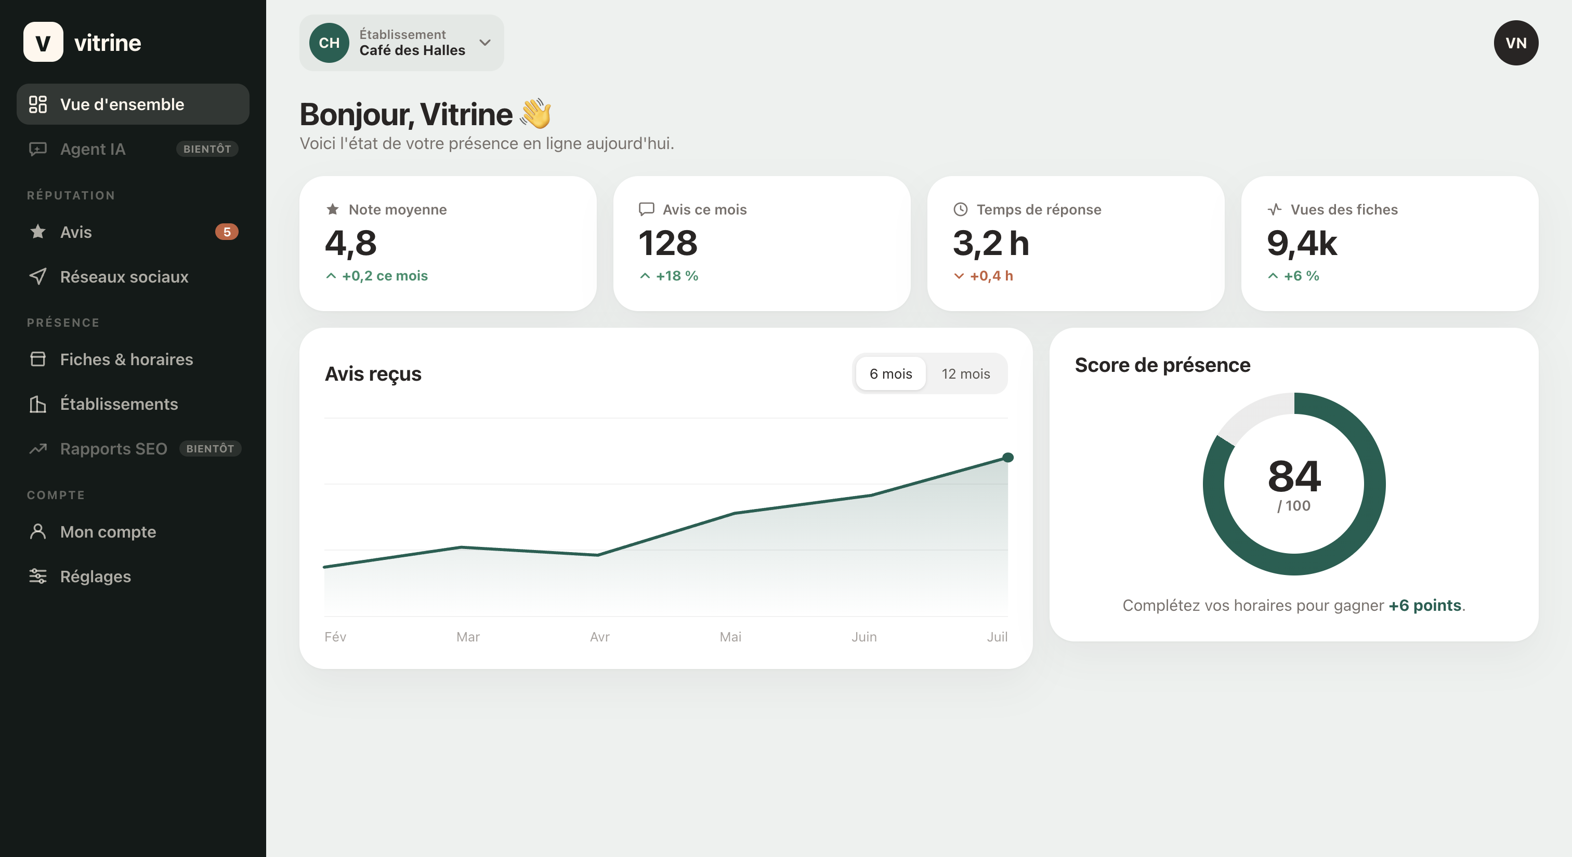This screenshot has height=857, width=1572.
Task: Go to Vue d'ensemble menu item
Action: [x=133, y=104]
